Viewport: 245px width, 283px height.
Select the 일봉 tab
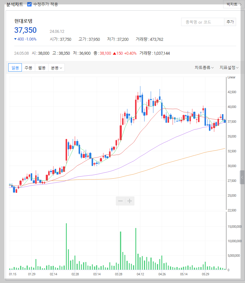[x=15, y=68]
